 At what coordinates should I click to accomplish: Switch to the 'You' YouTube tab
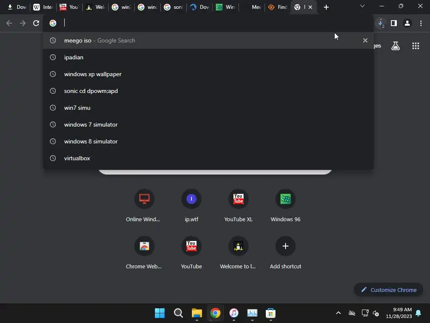click(x=69, y=7)
